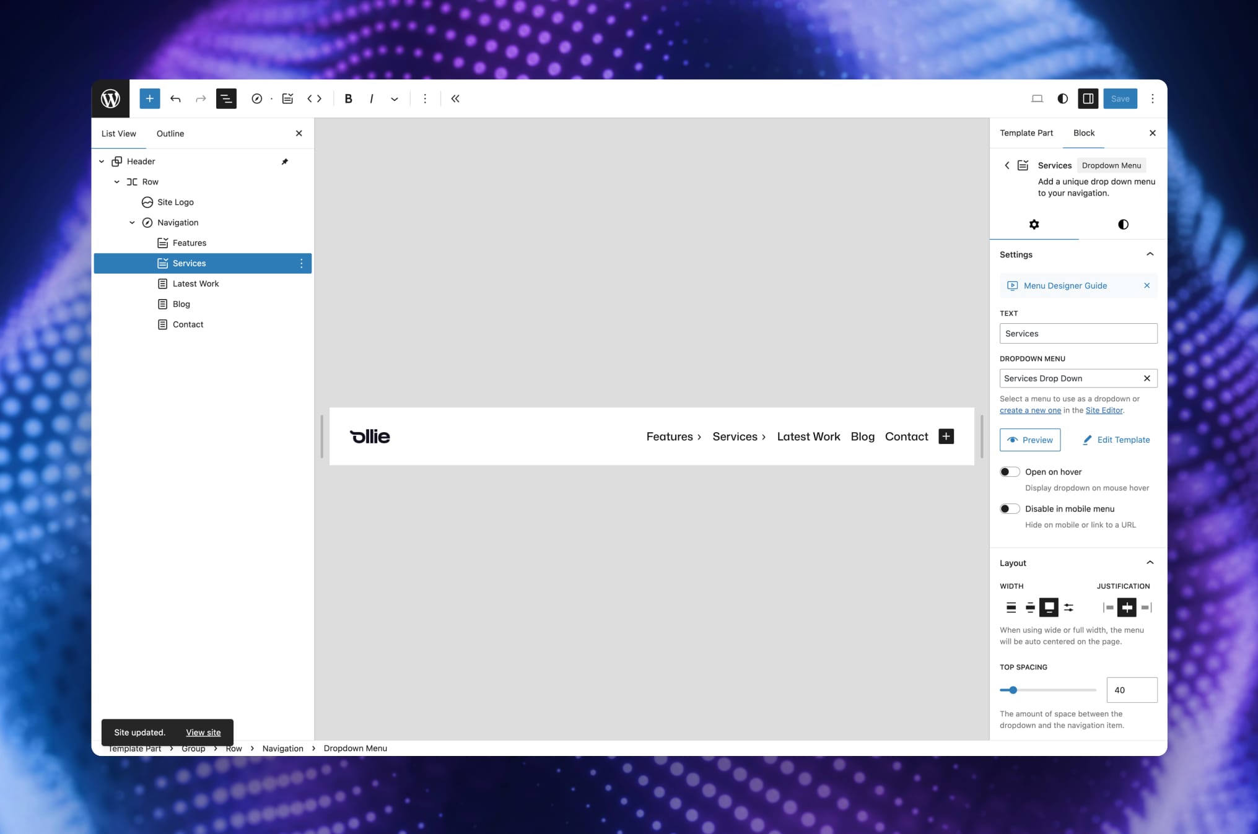Open the block inserter
Viewport: 1258px width, 834px height.
click(149, 98)
